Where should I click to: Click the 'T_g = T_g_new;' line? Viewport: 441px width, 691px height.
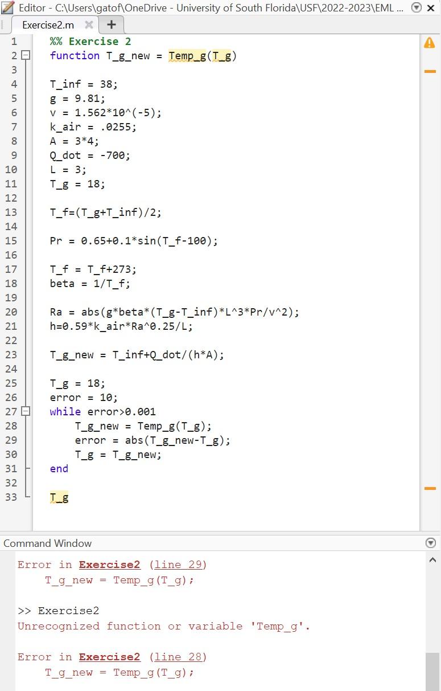pos(118,455)
